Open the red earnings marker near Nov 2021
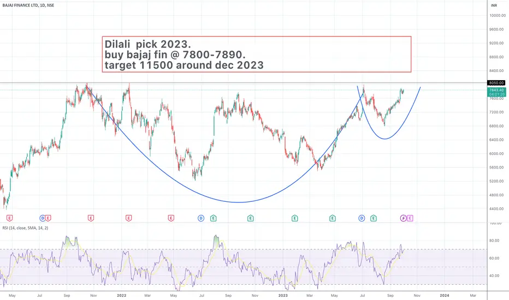The image size is (509, 300). tap(91, 218)
